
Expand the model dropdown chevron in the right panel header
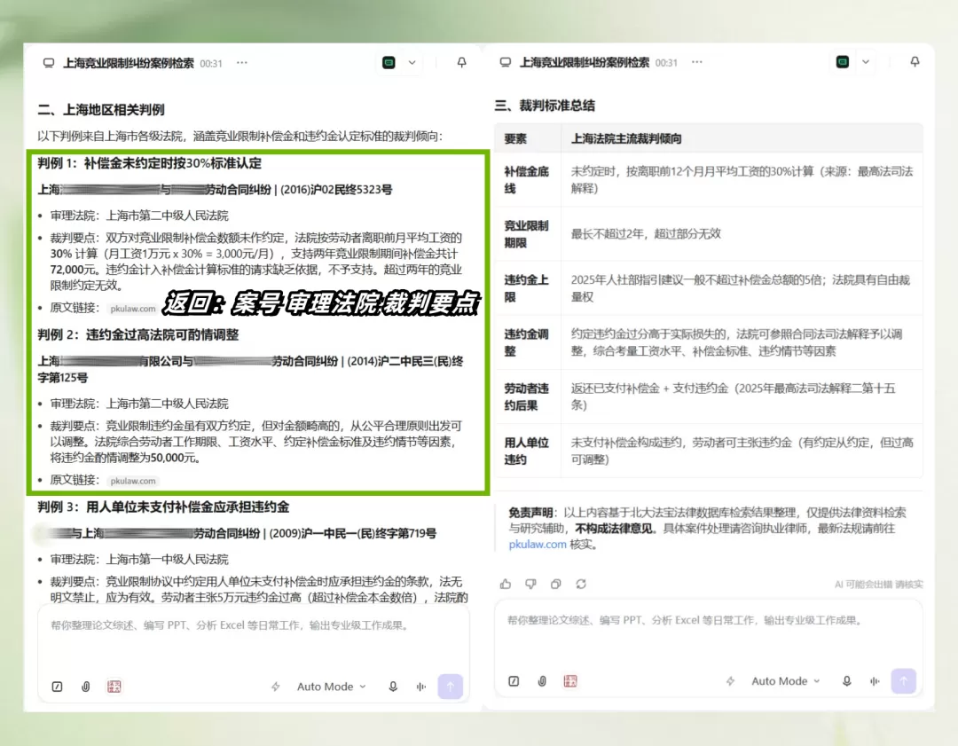click(x=866, y=62)
